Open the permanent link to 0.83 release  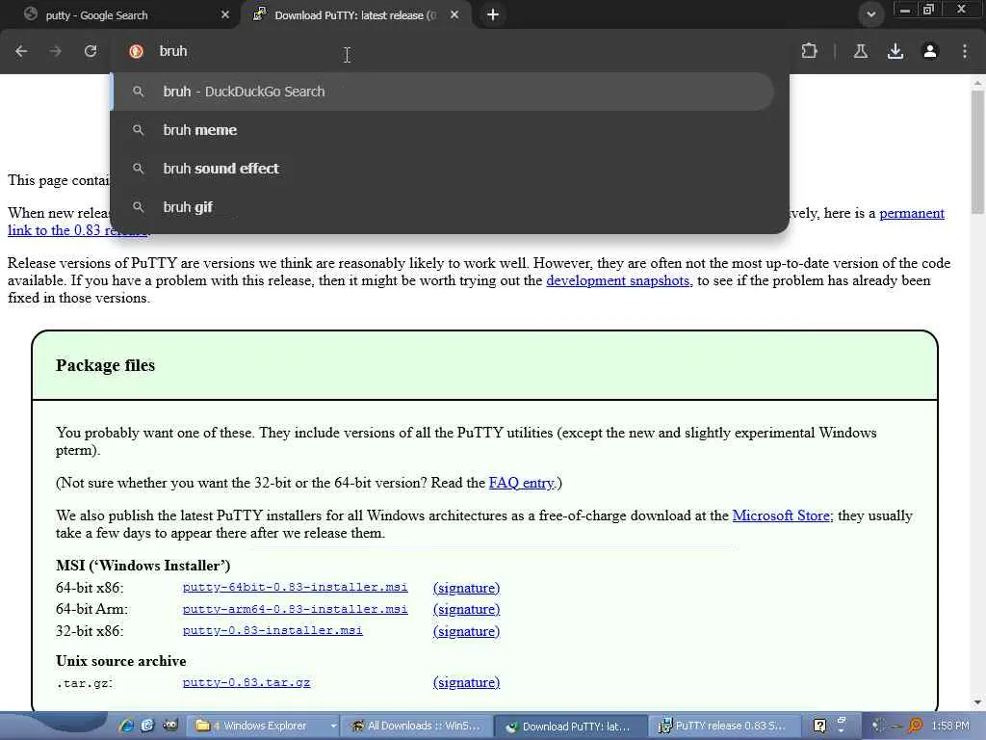coord(912,213)
